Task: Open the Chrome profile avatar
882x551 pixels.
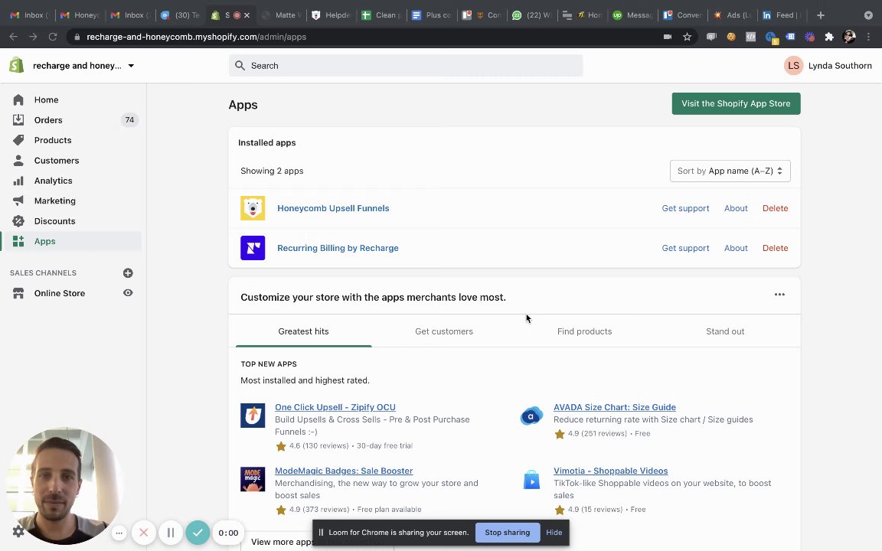Action: pos(849,37)
